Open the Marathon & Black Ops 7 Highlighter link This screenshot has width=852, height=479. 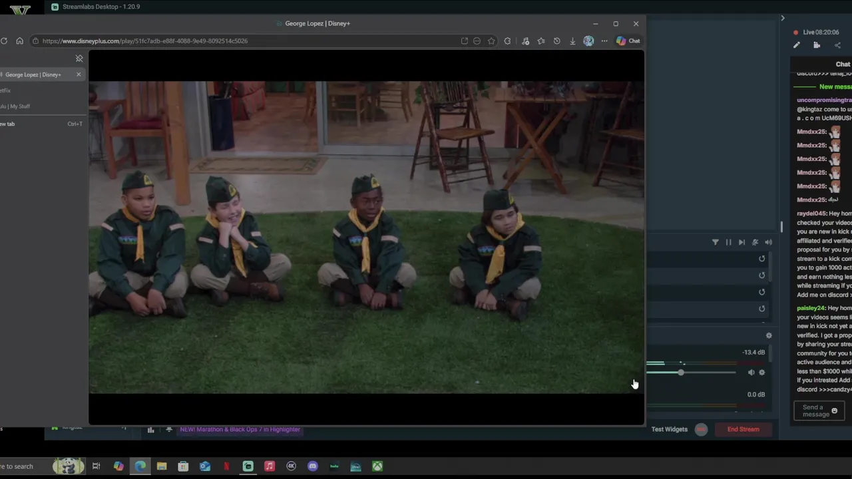240,430
